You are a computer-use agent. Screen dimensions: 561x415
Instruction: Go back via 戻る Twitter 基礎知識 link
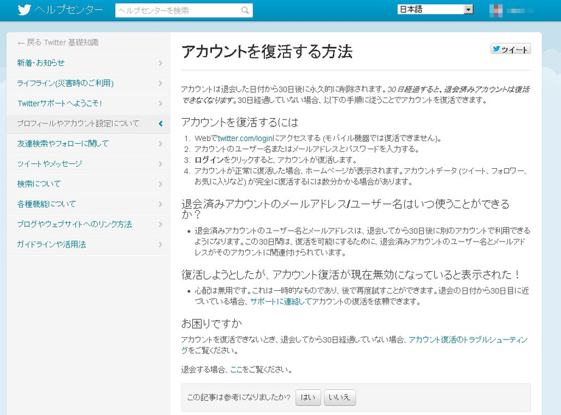pos(58,43)
